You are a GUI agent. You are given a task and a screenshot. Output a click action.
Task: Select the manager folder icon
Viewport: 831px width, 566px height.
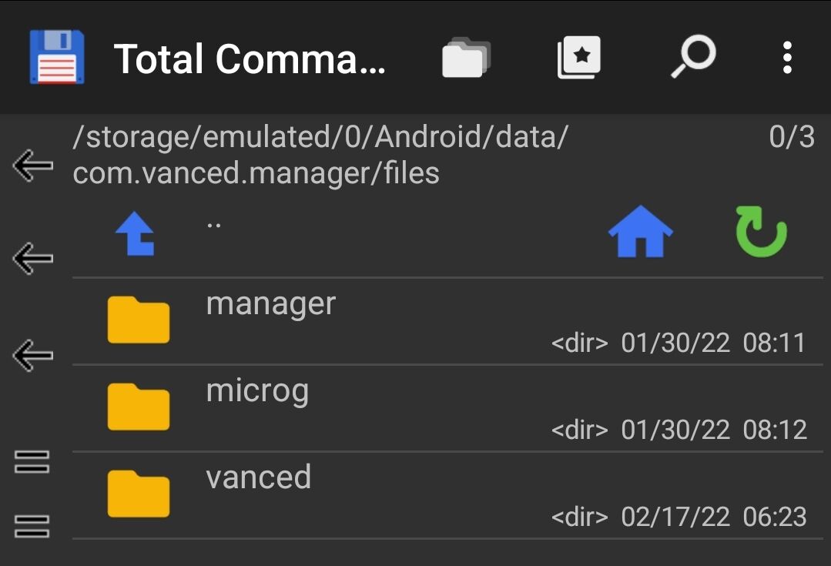[139, 320]
